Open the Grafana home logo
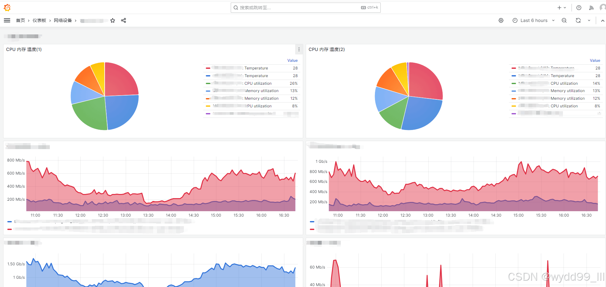Viewport: 606px width, 287px height. coord(7,7)
